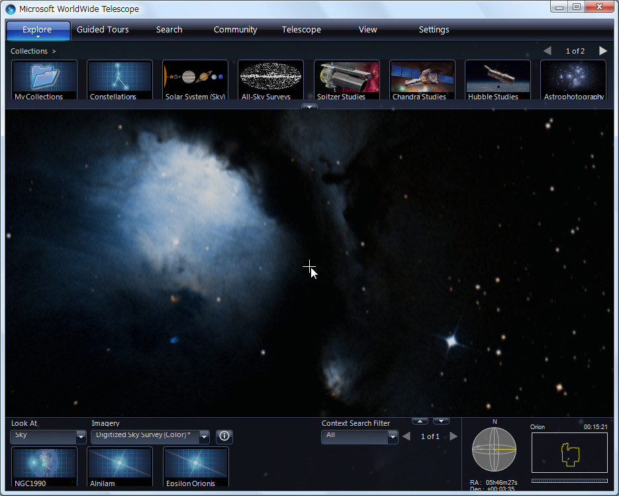Open the My Collections folder thumbnail

click(44, 79)
